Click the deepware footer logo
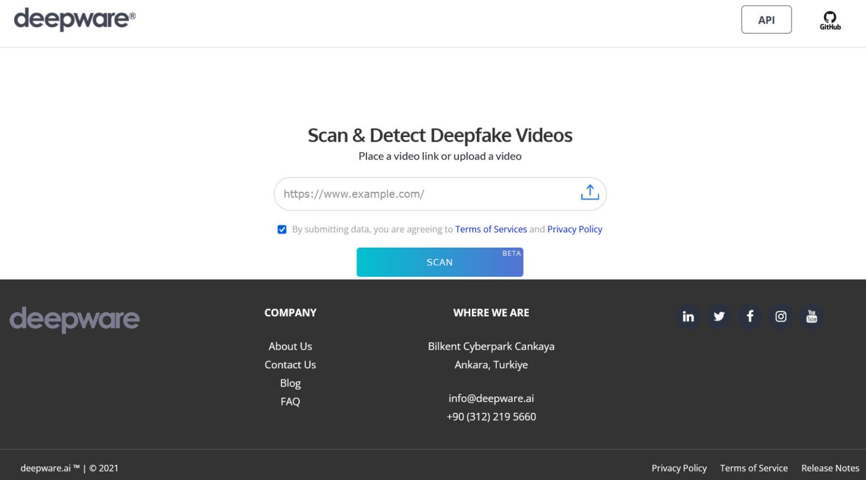Image resolution: width=866 pixels, height=480 pixels. click(x=74, y=320)
